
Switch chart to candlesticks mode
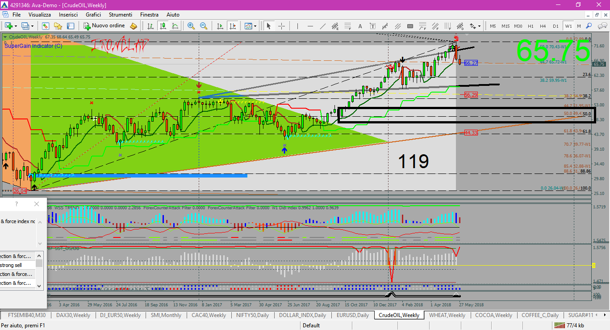tap(163, 25)
